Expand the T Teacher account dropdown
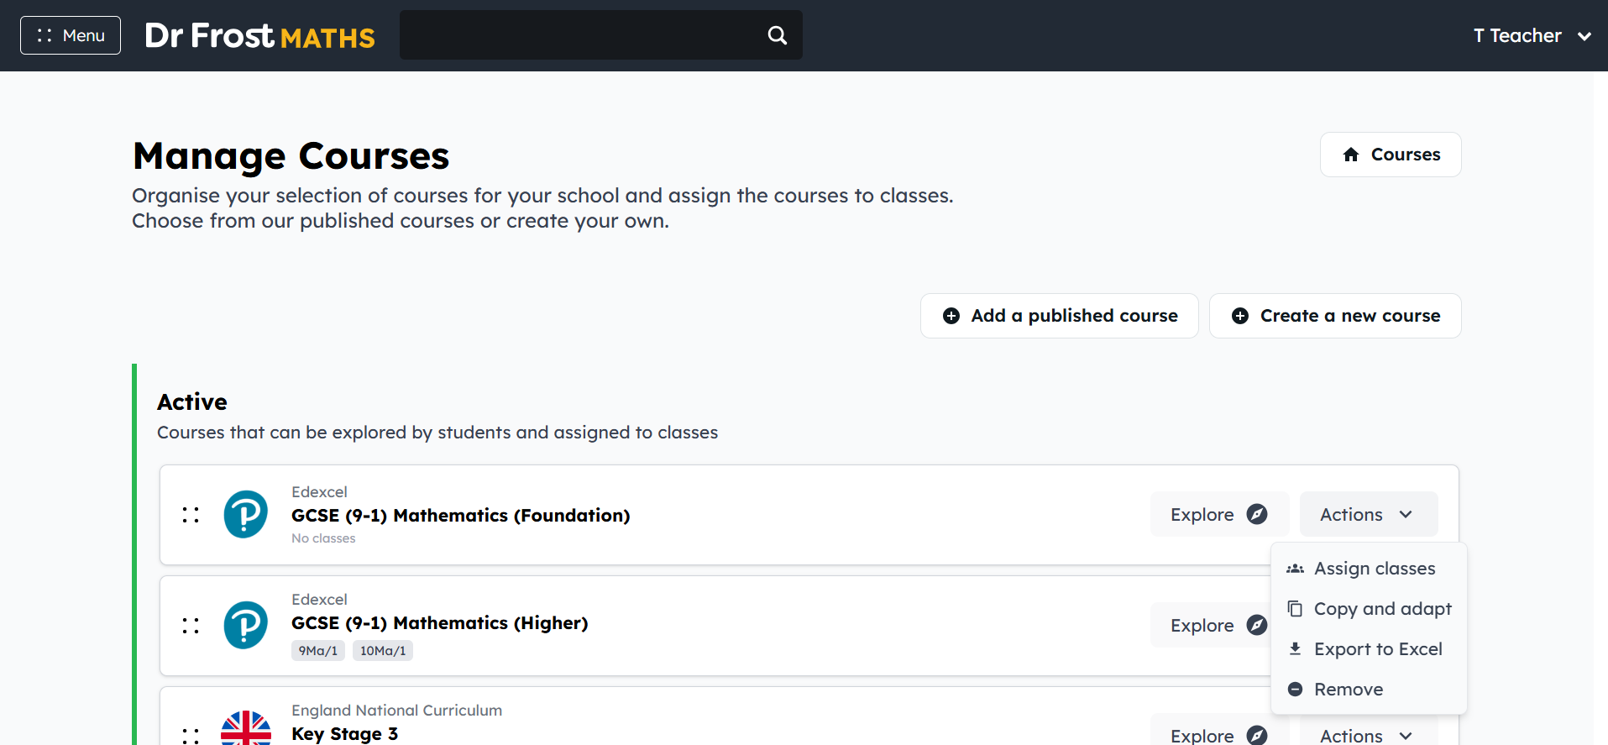This screenshot has height=745, width=1608. pyautogui.click(x=1532, y=35)
